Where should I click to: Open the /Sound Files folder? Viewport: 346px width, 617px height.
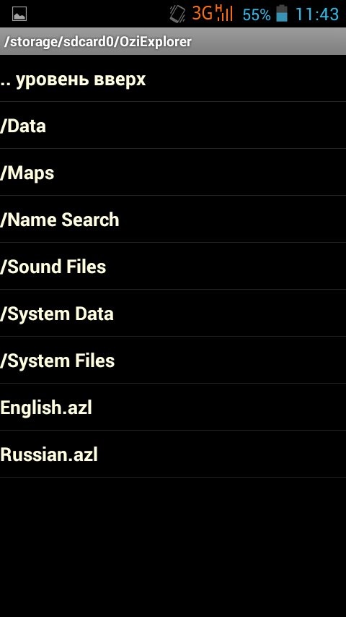point(173,266)
